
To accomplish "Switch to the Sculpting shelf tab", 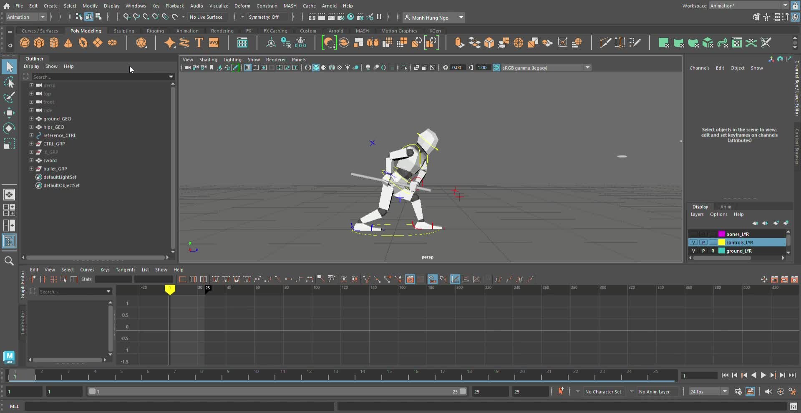I will click(x=124, y=30).
